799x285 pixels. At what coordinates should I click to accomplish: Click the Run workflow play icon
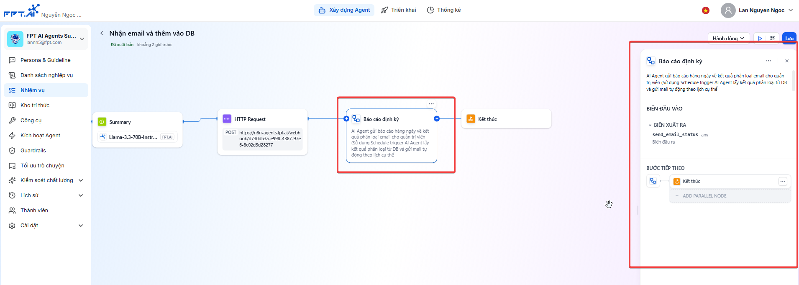tap(760, 38)
